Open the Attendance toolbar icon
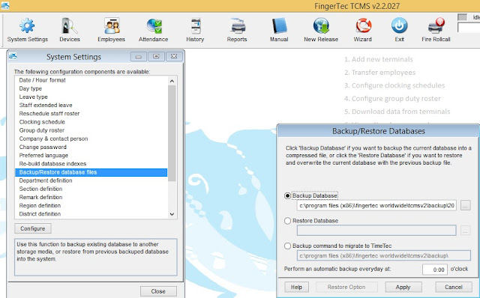The height and width of the screenshot is (298, 480). [153, 26]
